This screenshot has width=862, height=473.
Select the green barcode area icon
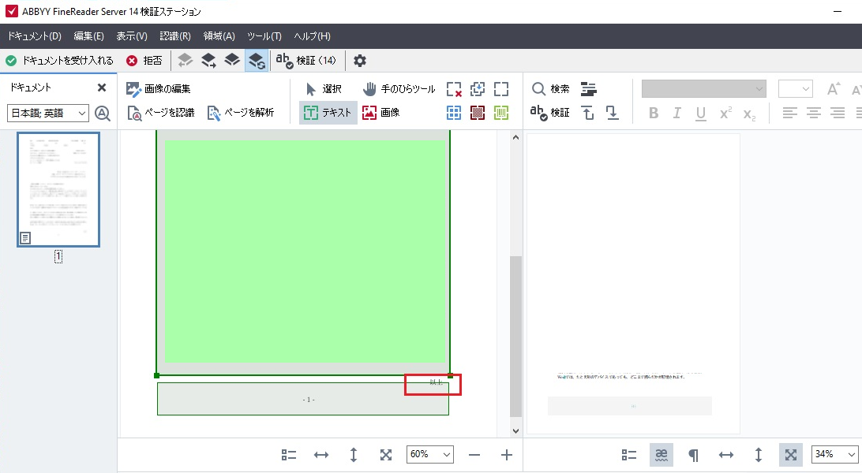coord(501,113)
